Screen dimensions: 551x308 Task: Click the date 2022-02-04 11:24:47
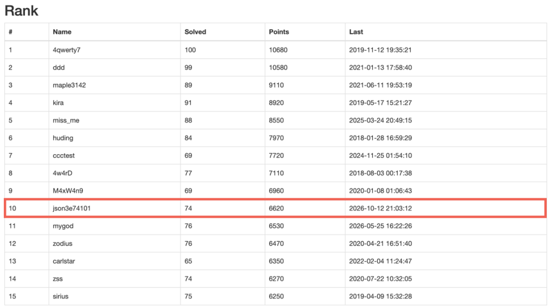(x=380, y=261)
